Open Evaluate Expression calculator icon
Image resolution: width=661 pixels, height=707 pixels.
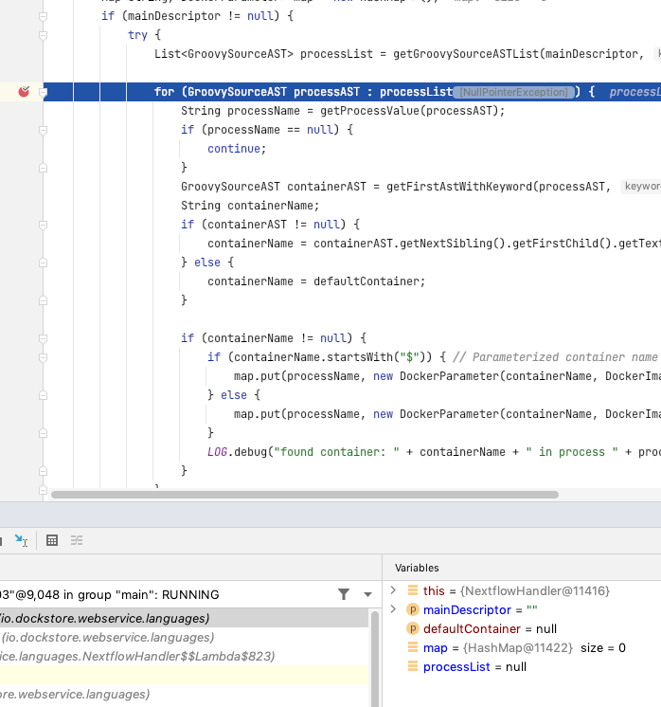pos(52,539)
